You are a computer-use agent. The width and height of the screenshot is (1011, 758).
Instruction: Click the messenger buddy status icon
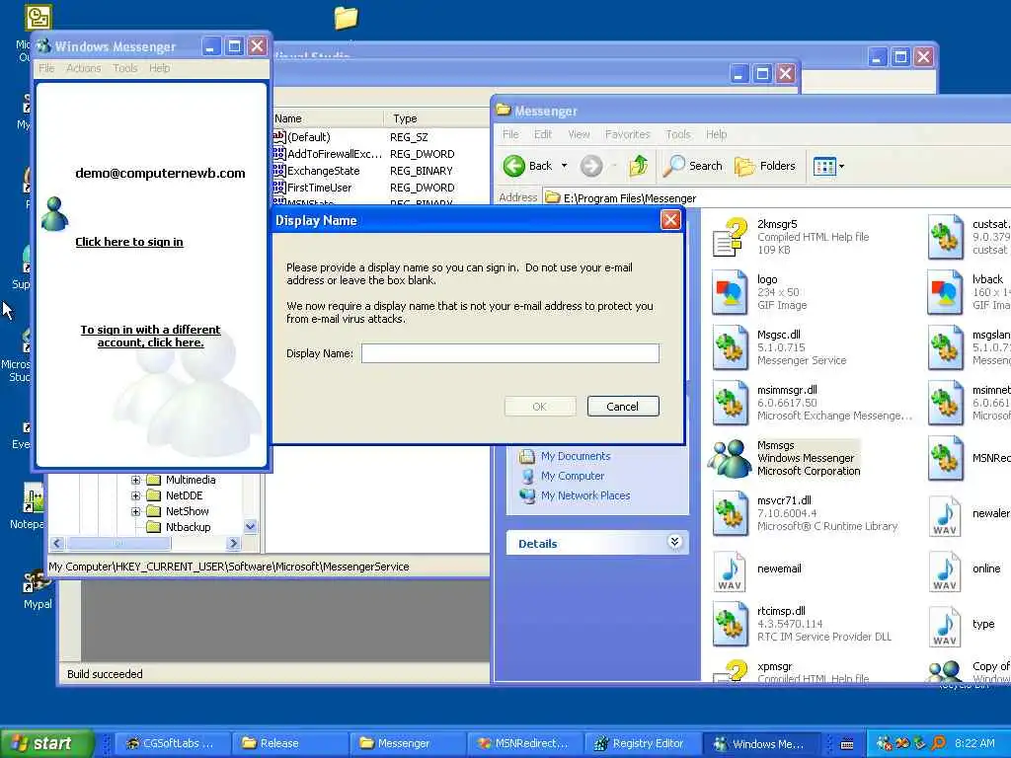click(55, 214)
